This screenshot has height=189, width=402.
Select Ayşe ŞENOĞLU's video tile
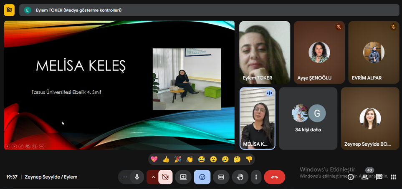coord(319,52)
